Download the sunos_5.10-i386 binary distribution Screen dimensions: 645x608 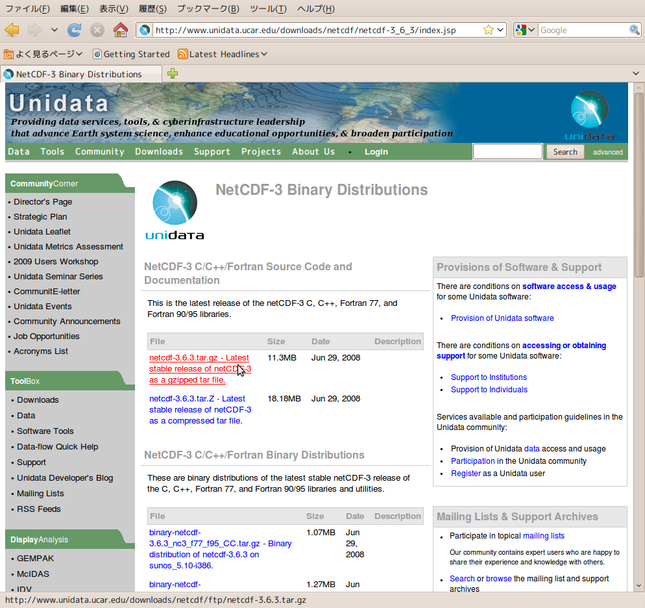(220, 549)
